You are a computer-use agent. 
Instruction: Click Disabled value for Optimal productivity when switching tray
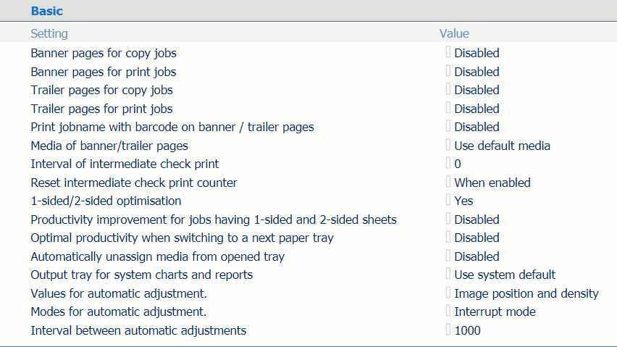pyautogui.click(x=477, y=238)
